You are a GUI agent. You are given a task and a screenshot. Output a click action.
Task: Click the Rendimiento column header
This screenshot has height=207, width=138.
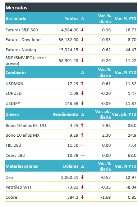65,114
